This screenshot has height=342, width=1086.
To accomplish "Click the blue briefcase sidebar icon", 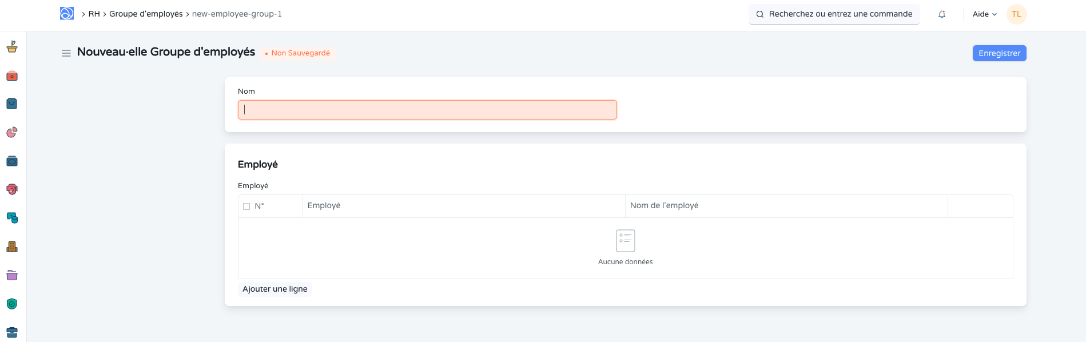I will [12, 332].
